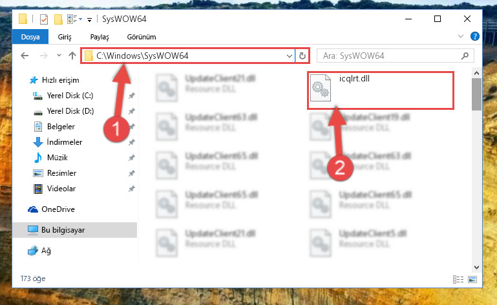Click the Back navigation arrow

(25, 56)
